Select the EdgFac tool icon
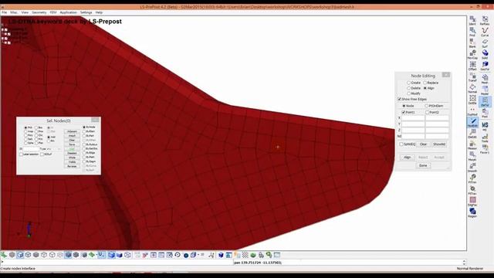The height and width of the screenshot is (278, 494). [472, 202]
